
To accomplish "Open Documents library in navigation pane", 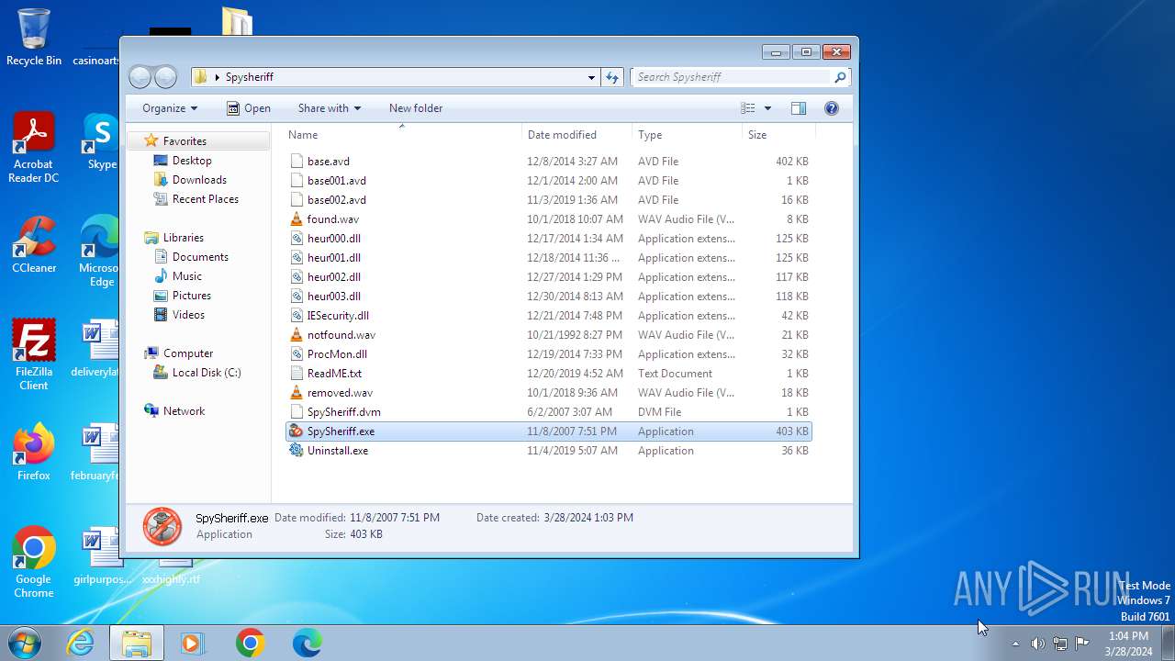I will (200, 257).
